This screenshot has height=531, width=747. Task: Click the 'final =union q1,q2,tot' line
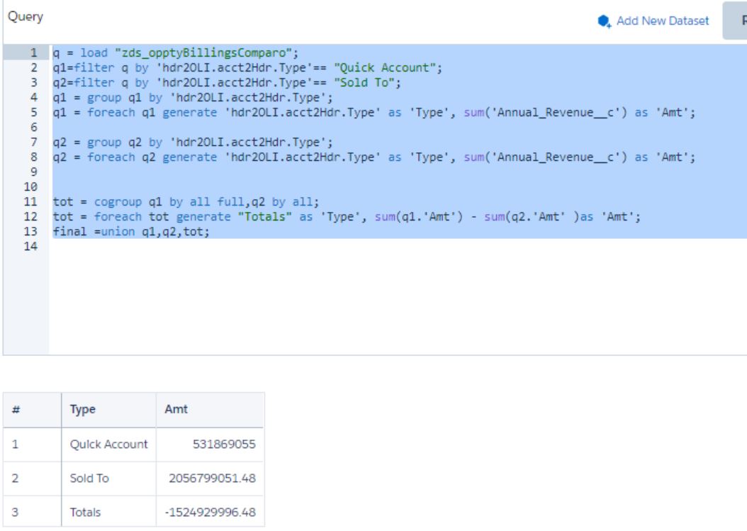[131, 232]
